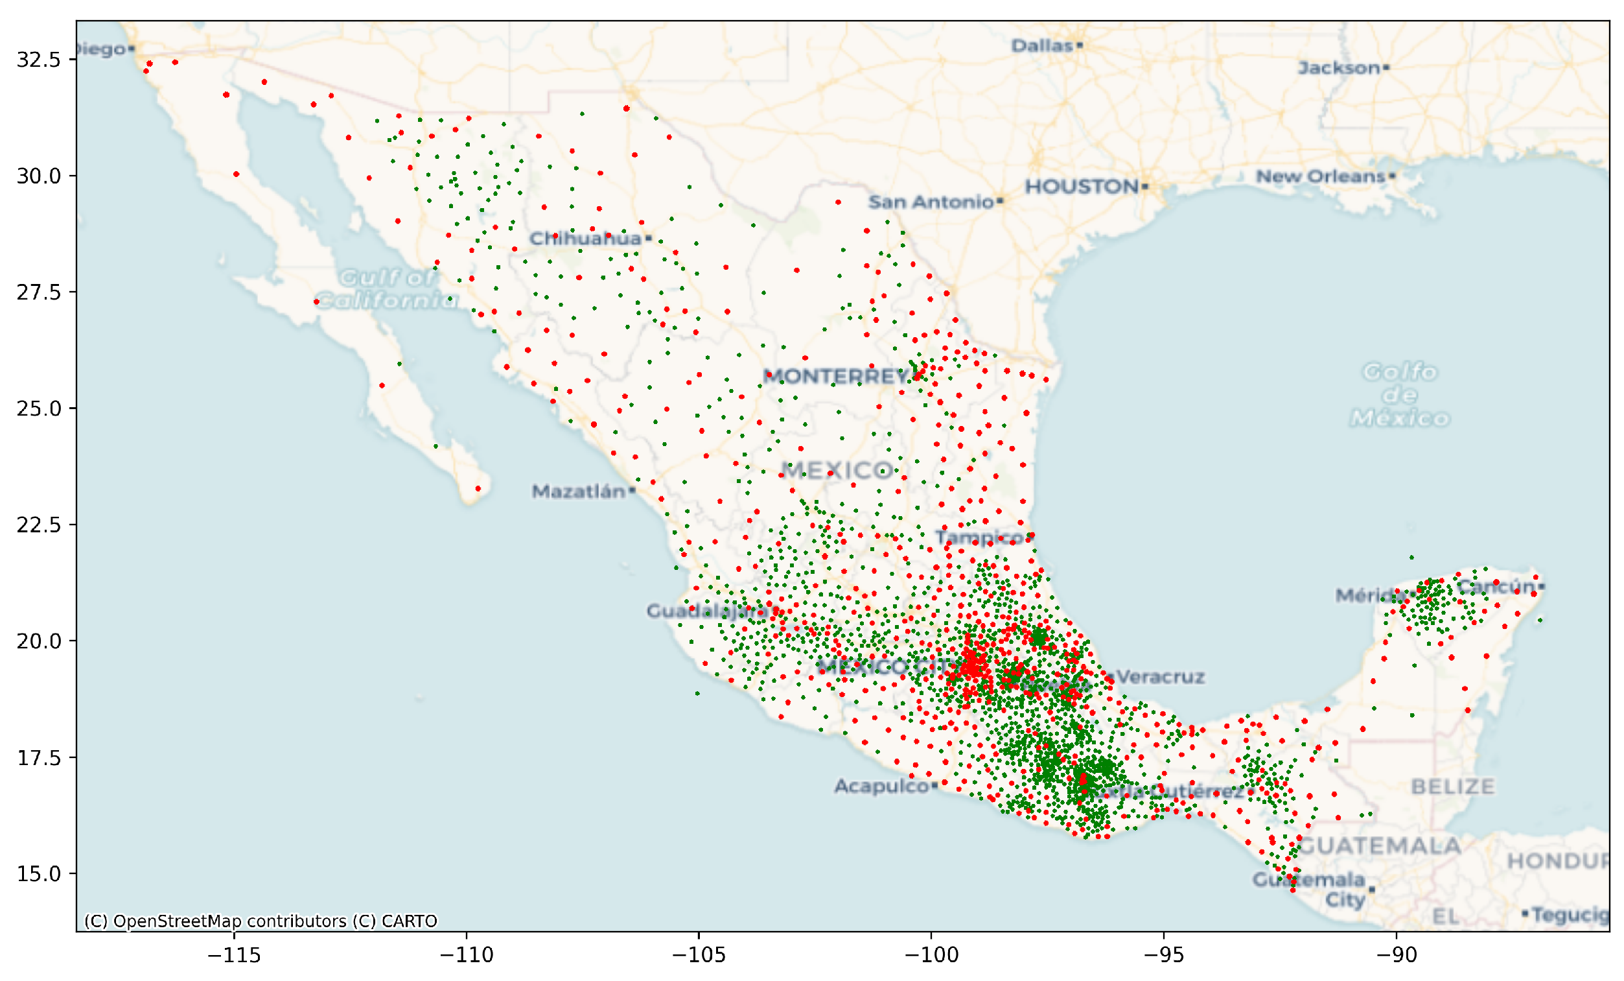Click the San Antonio city marker
The height and width of the screenshot is (981, 1624).
tap(1000, 200)
